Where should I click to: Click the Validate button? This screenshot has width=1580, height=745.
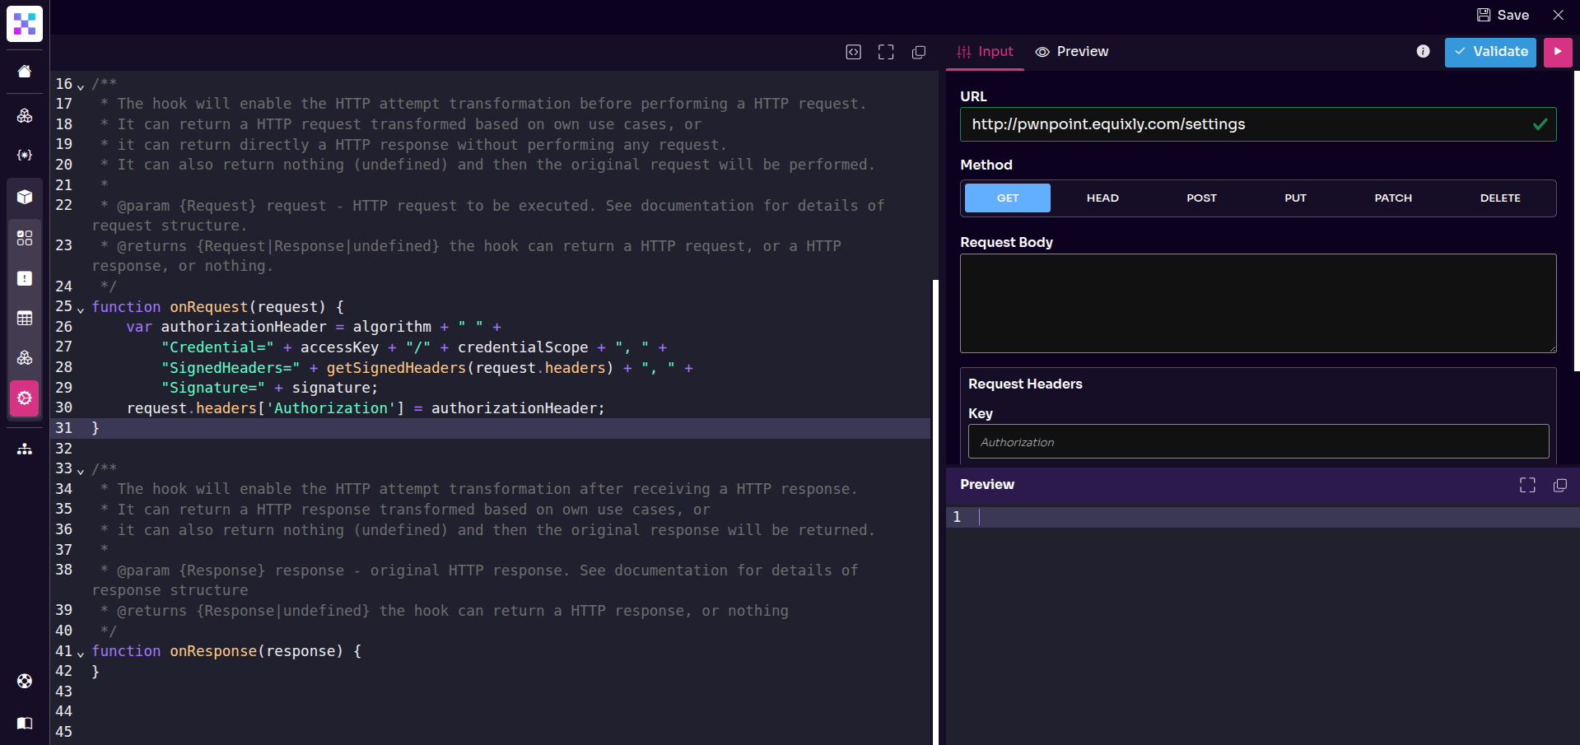click(x=1490, y=52)
